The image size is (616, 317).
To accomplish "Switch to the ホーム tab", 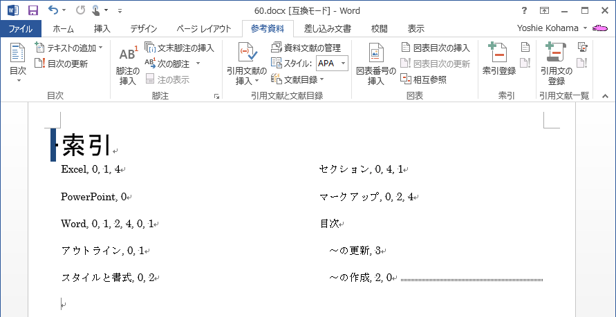I will (x=63, y=28).
